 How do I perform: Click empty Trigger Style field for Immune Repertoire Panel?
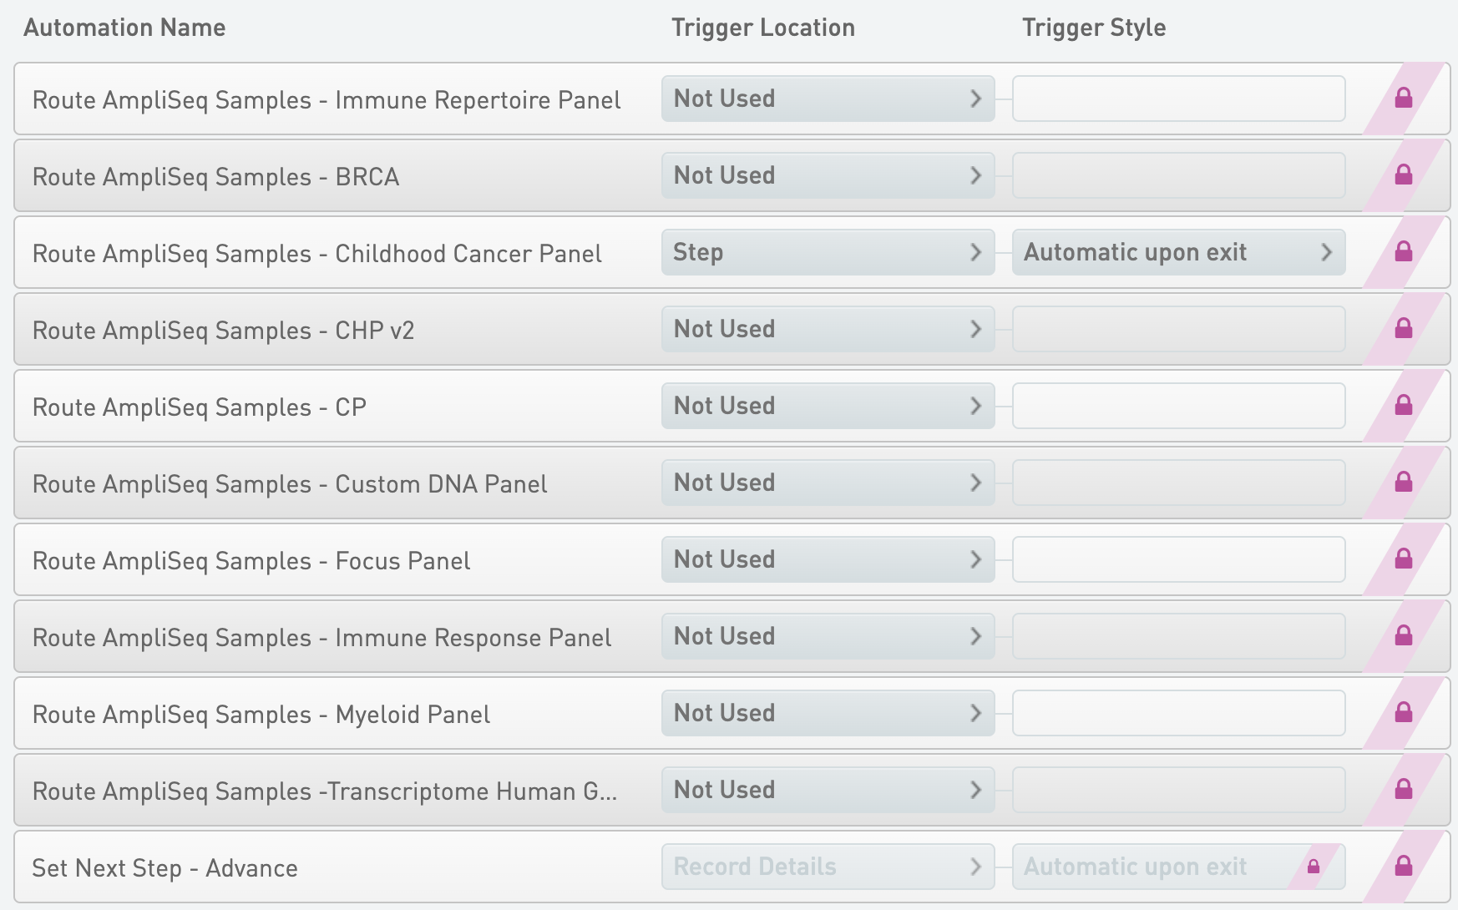tap(1177, 99)
